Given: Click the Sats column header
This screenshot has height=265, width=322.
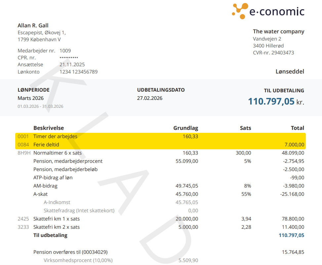Looking at the screenshot, I should point(245,128).
